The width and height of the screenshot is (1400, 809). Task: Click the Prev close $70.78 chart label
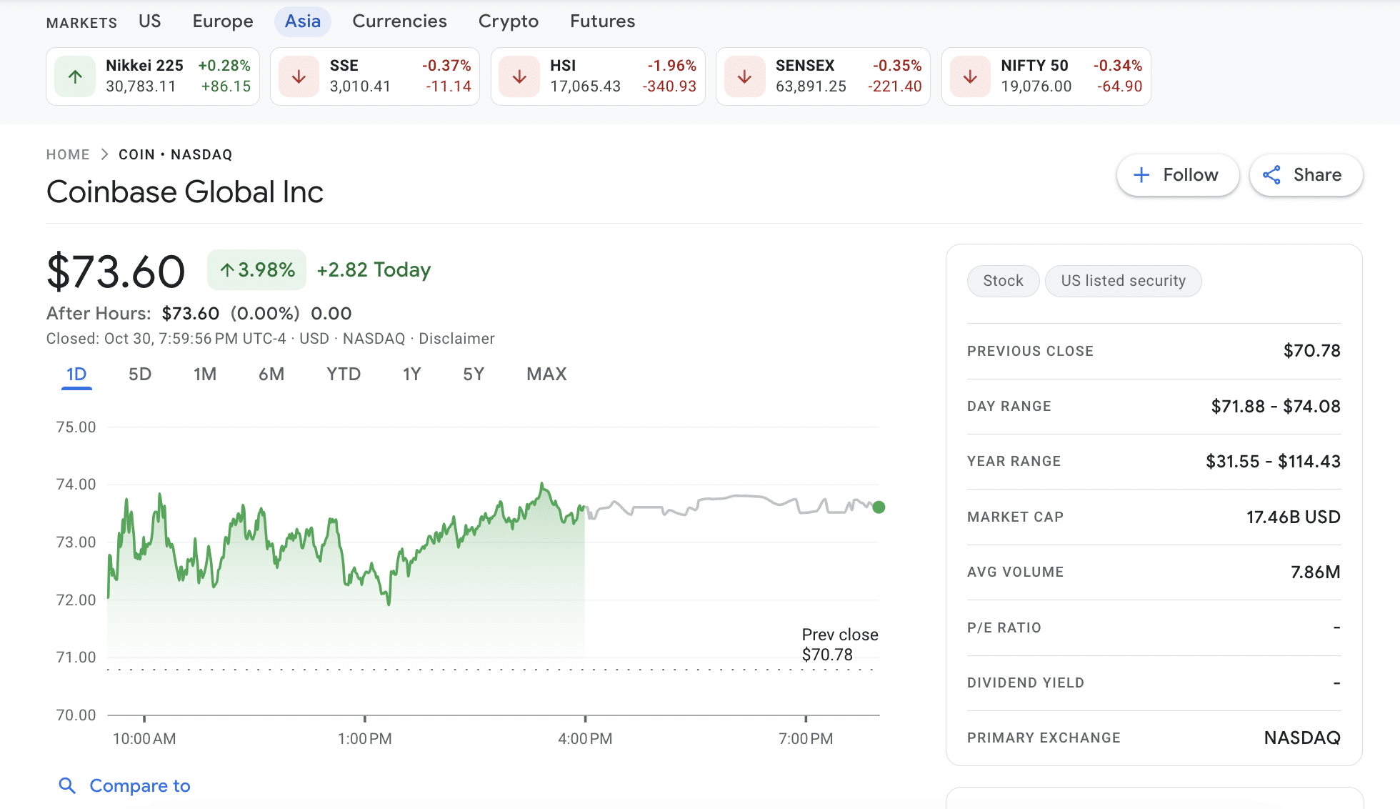pyautogui.click(x=840, y=645)
